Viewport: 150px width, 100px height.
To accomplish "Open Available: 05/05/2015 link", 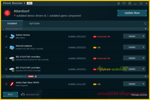I will [77, 47].
